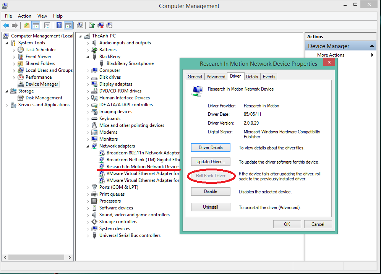Select Storage node in left tree
This screenshot has width=381, height=274.
[x=26, y=91]
